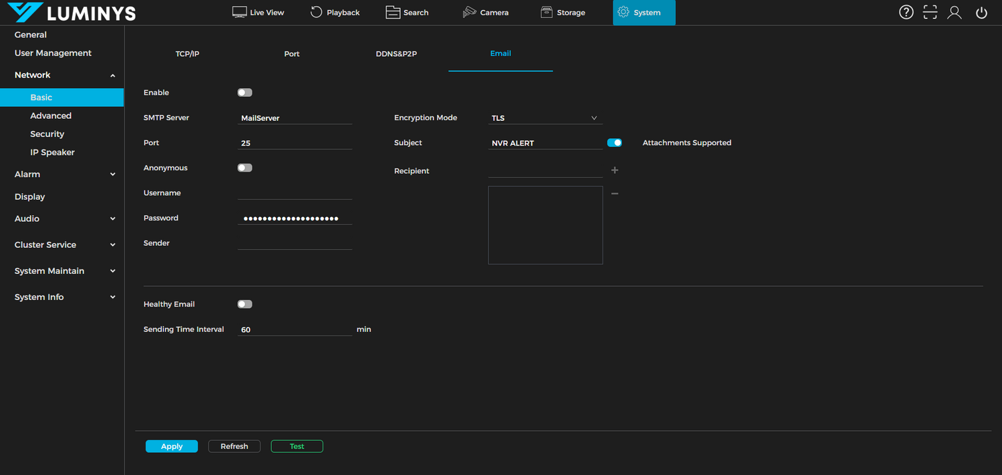
Task: Test the email configuration
Action: point(297,446)
